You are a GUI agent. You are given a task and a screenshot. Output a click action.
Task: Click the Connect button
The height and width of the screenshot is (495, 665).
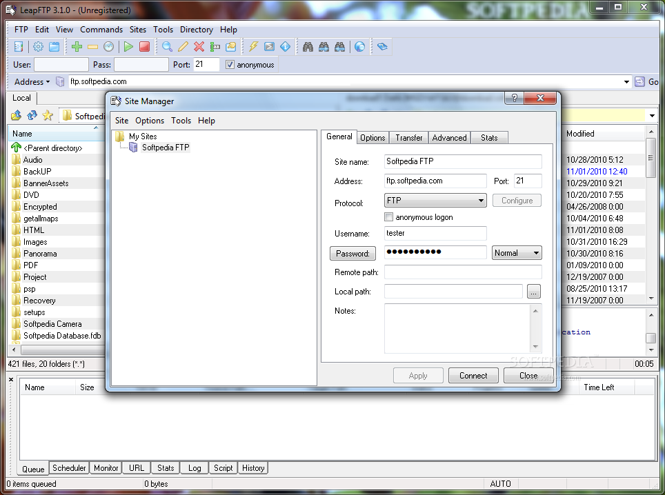click(473, 376)
